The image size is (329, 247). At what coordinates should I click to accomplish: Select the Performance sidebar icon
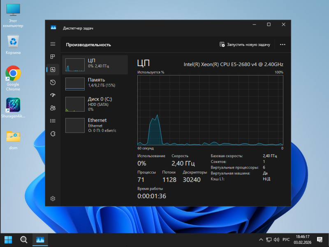pos(53,70)
